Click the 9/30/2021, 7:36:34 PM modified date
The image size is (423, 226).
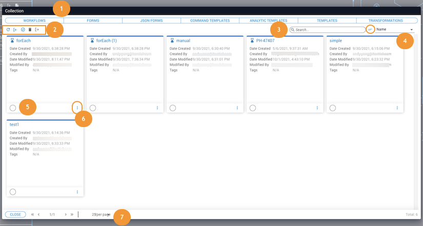[131, 59]
